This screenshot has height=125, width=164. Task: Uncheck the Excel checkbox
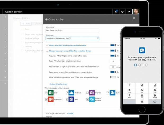46,93
